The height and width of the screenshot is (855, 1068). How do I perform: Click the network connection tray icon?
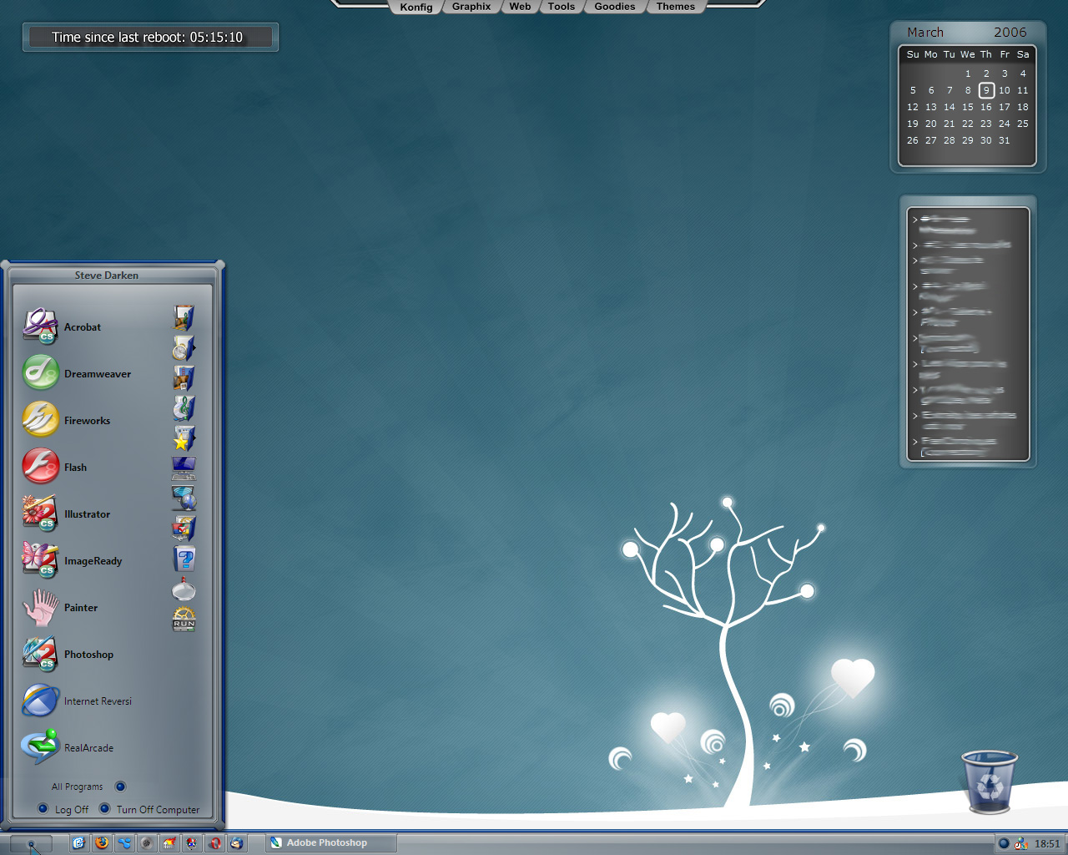click(x=1021, y=843)
